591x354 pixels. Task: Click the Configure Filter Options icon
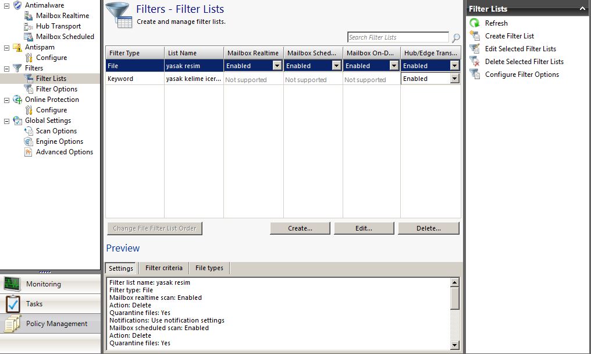(x=475, y=75)
